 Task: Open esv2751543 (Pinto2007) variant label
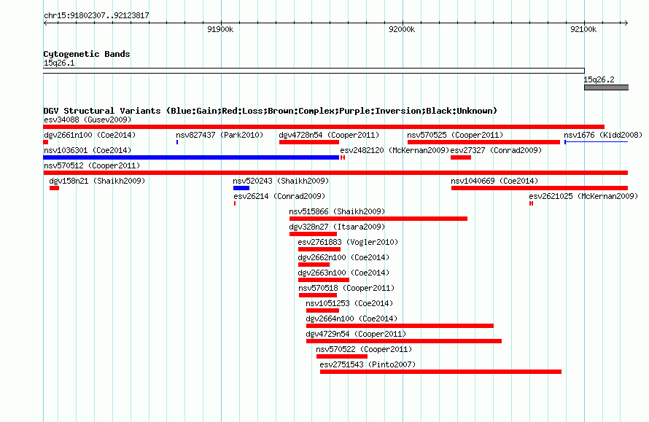pyautogui.click(x=368, y=364)
